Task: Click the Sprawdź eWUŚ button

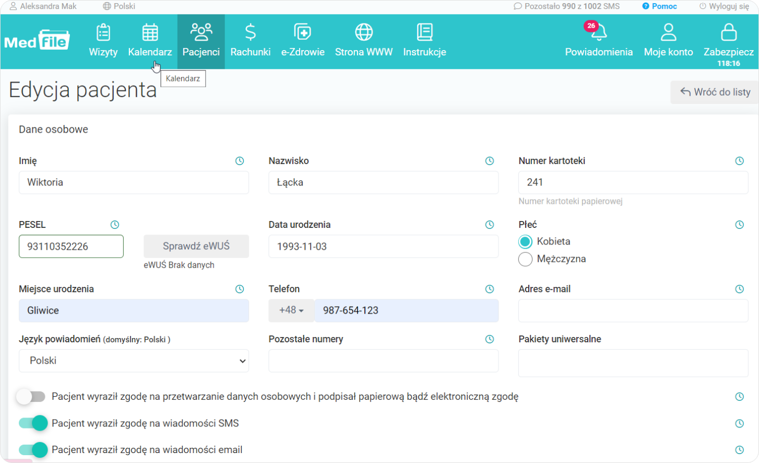Action: pos(196,246)
